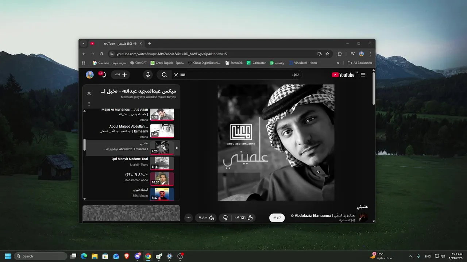Screen dimensions: 467x262
Task: Open the CheapDigitalDownload bookmark
Action: [204, 63]
